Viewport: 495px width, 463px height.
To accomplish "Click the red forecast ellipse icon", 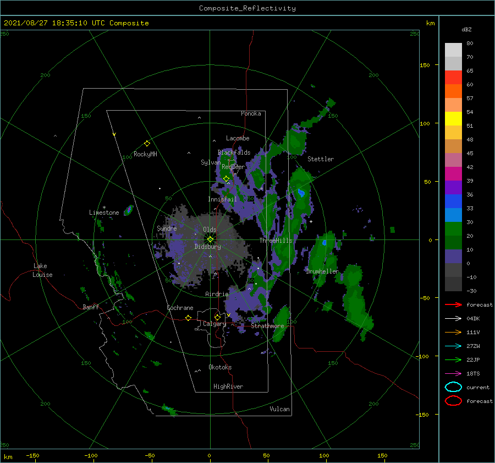I will pyautogui.click(x=453, y=401).
